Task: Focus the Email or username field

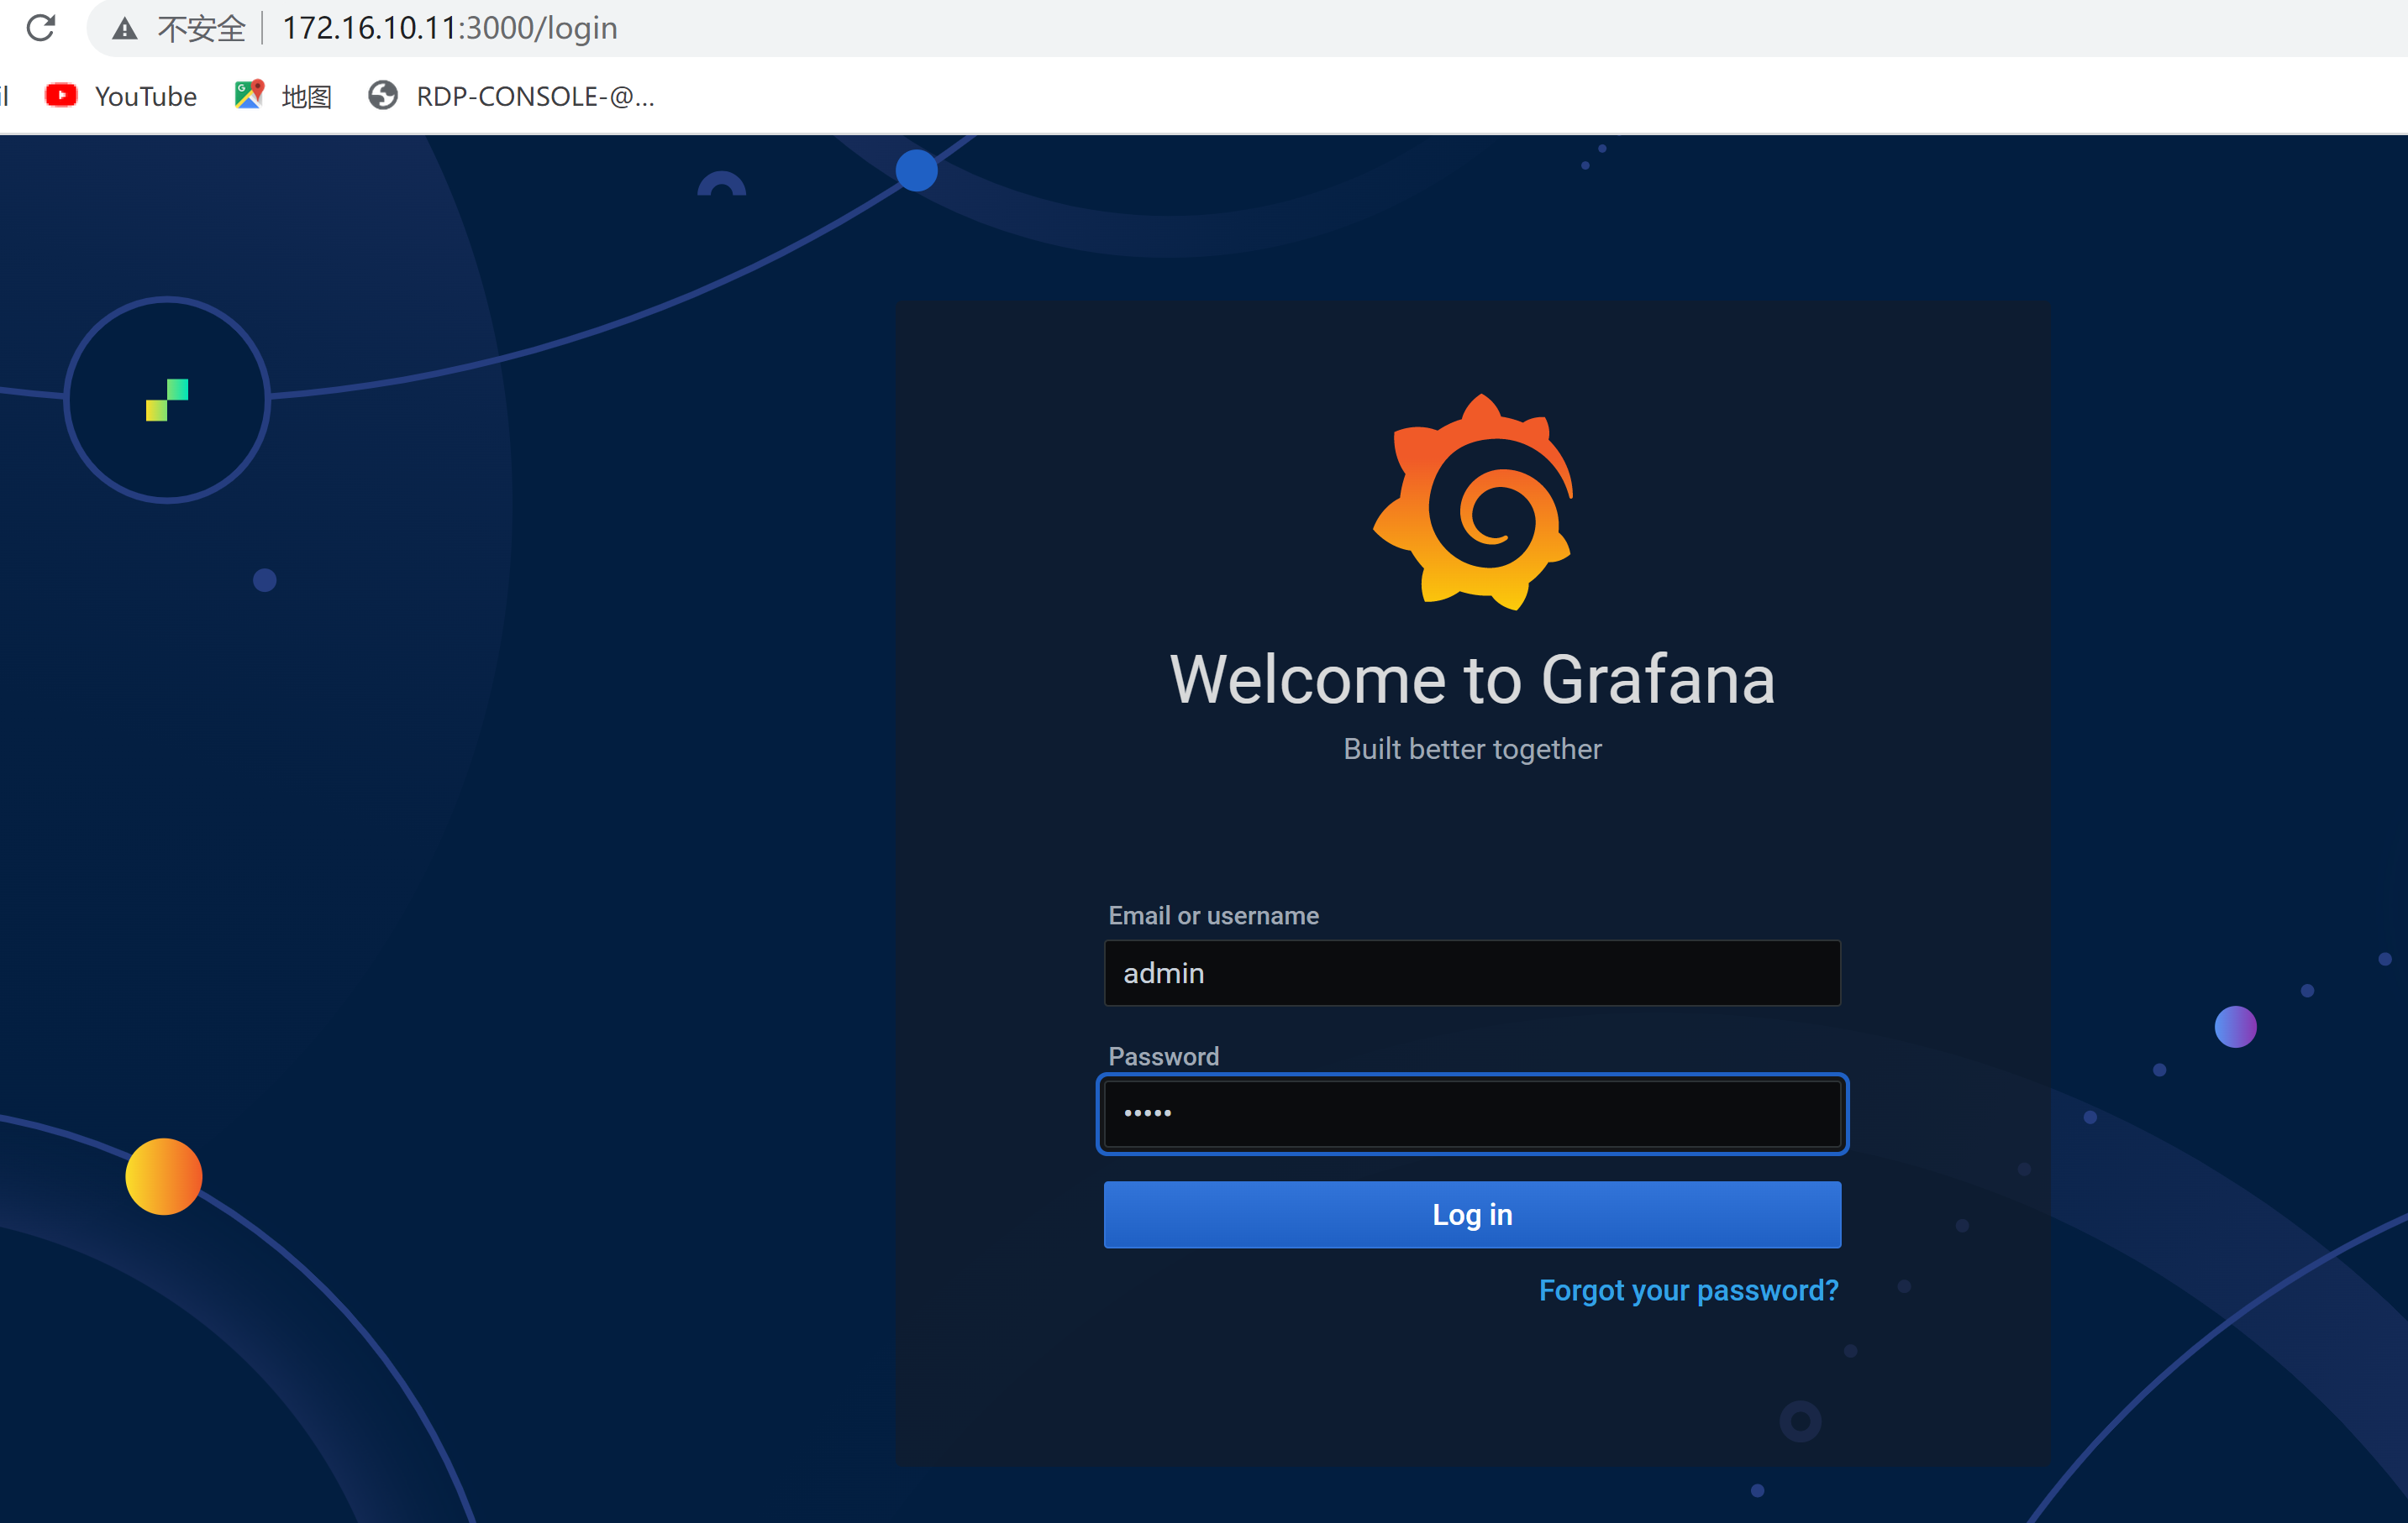Action: pos(1472,972)
